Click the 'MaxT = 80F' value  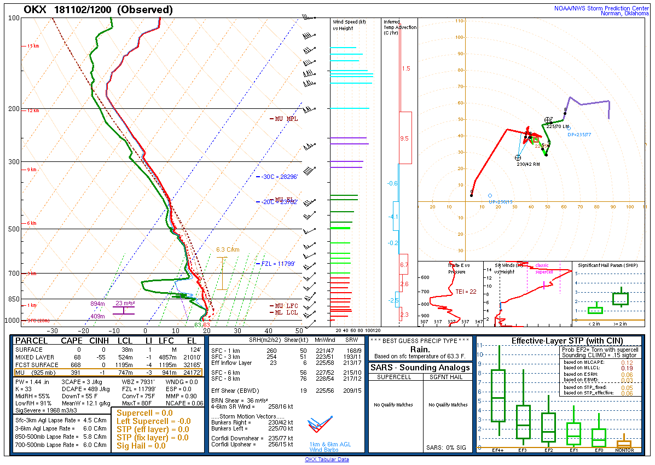[x=137, y=403]
